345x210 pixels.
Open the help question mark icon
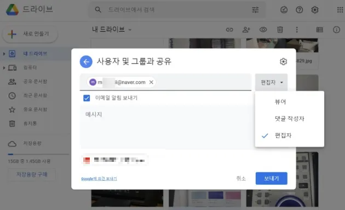(x=299, y=10)
